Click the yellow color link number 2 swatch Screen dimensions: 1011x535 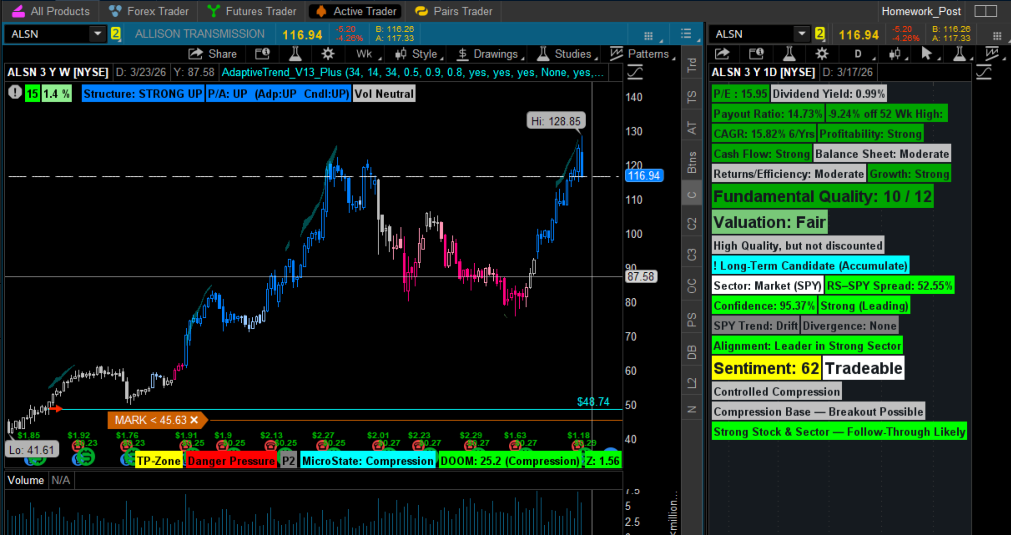(x=115, y=34)
